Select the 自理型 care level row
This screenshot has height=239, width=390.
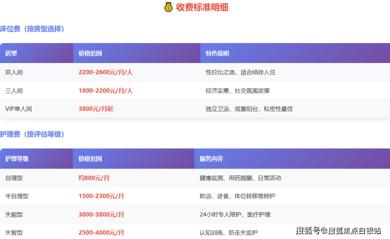click(x=14, y=178)
